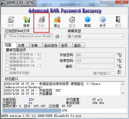Viewport: 129px width, 119px height.
Task: Click the 保存 (Save) toolbar icon
Action: 26,20
